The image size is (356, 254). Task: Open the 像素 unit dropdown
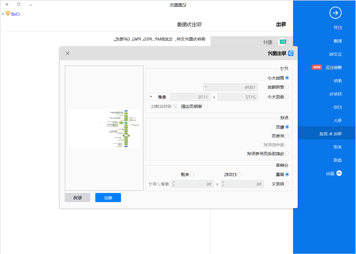click(x=158, y=97)
